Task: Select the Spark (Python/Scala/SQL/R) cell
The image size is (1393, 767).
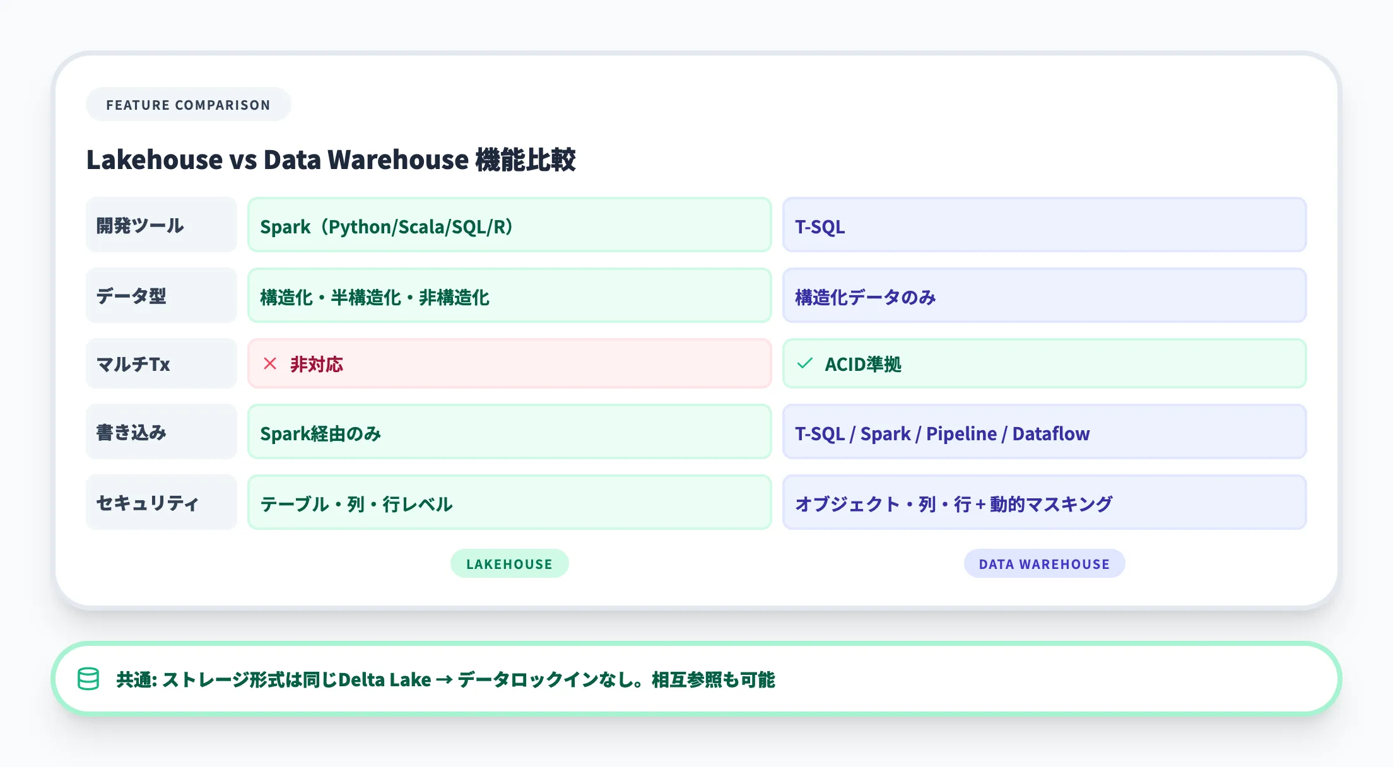Action: click(509, 225)
